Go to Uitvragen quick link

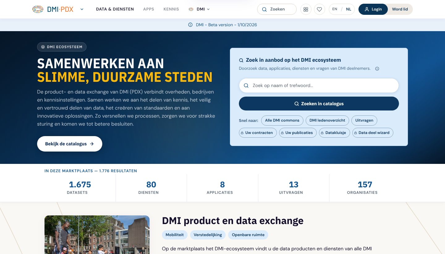pos(364,120)
